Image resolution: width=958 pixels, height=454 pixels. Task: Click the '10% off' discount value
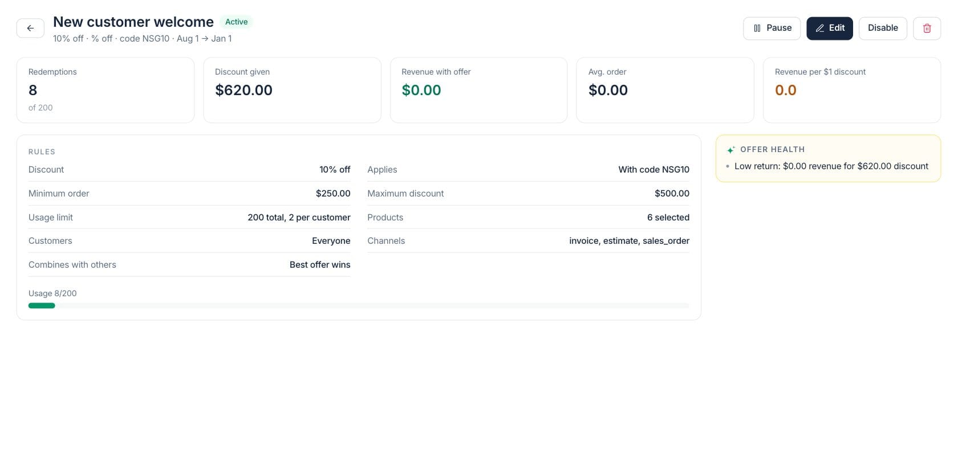coord(335,170)
